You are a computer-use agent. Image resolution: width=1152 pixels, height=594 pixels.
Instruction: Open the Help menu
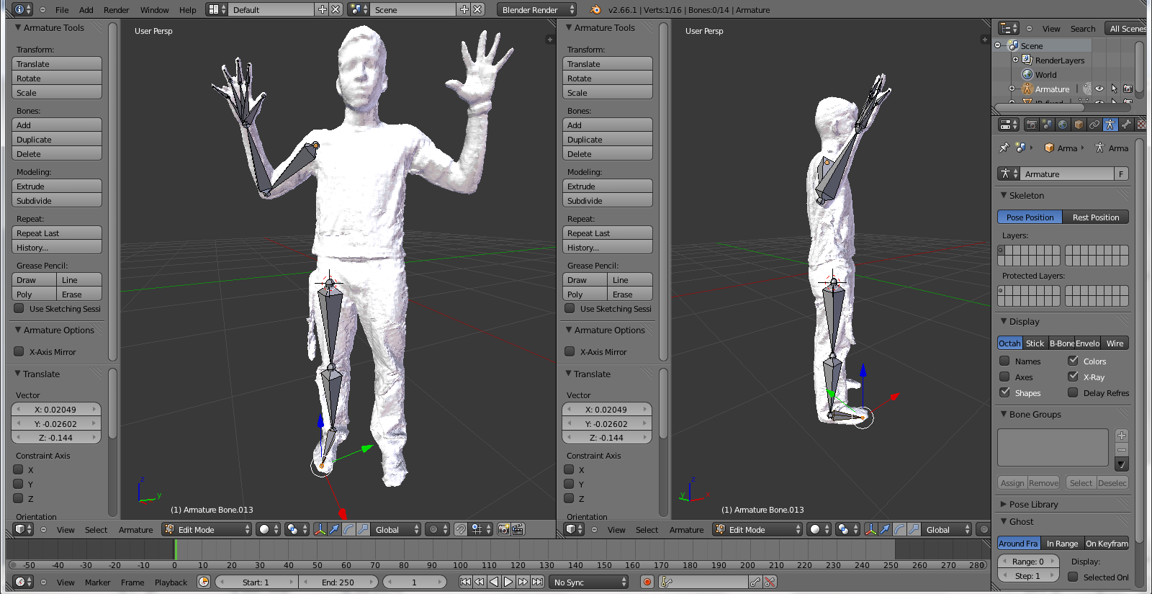point(187,9)
